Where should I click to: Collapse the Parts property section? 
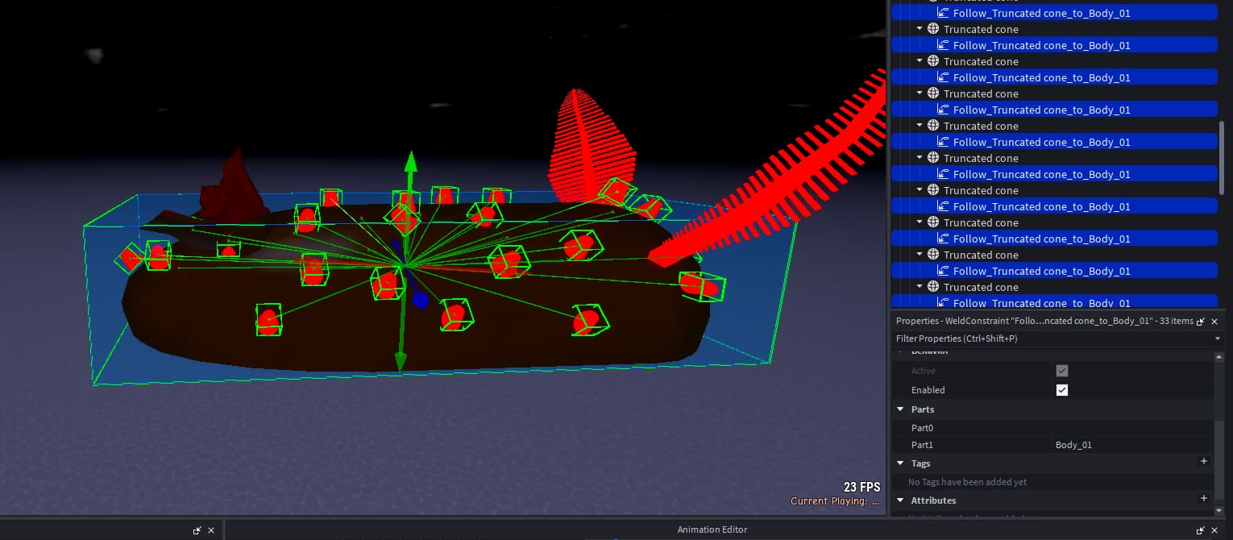(900, 409)
